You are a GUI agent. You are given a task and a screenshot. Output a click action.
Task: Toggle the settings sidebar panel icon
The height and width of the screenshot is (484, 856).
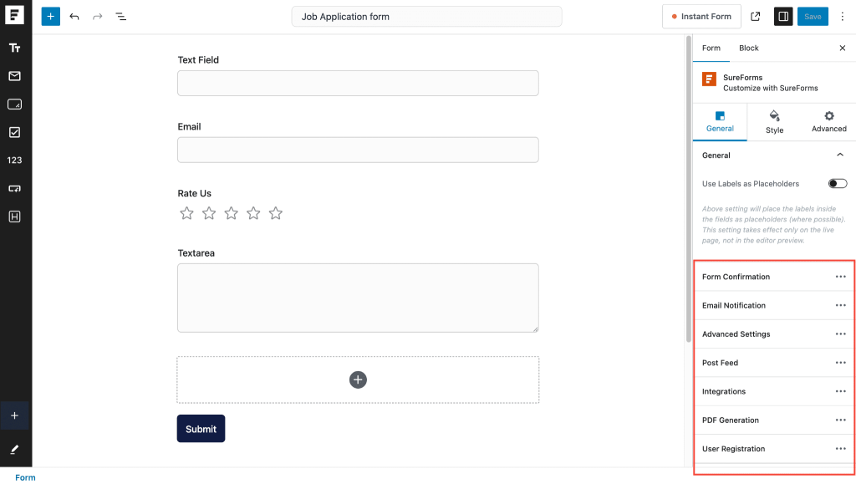coord(782,16)
